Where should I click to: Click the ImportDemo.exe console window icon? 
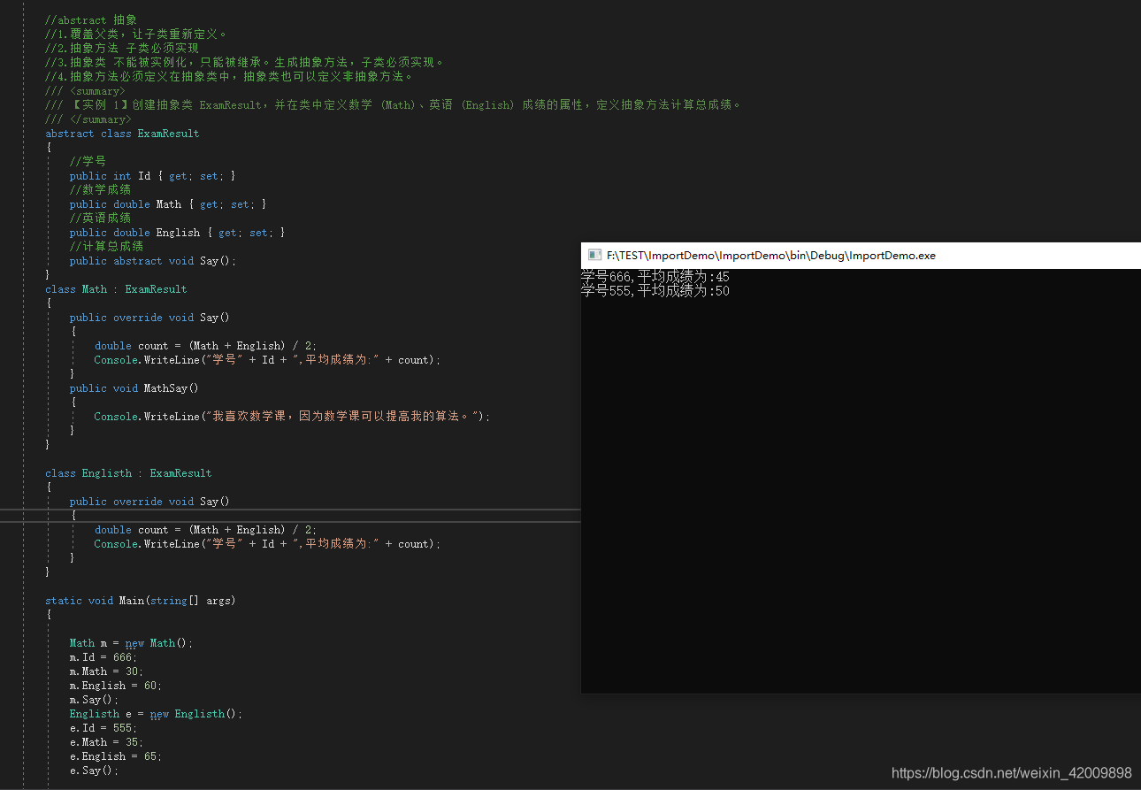click(594, 255)
